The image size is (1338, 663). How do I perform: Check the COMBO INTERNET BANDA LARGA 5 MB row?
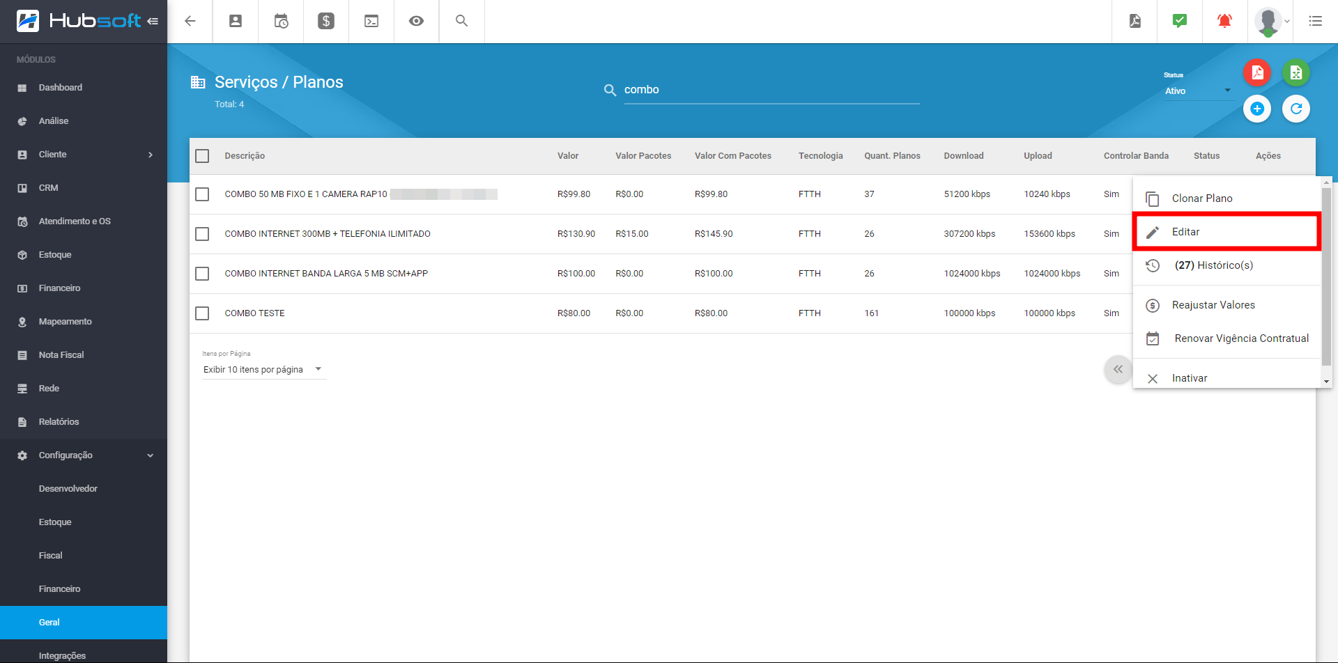point(202,274)
